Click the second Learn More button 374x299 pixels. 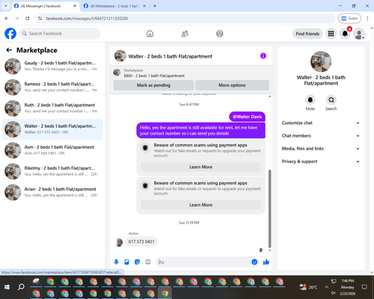(200, 205)
